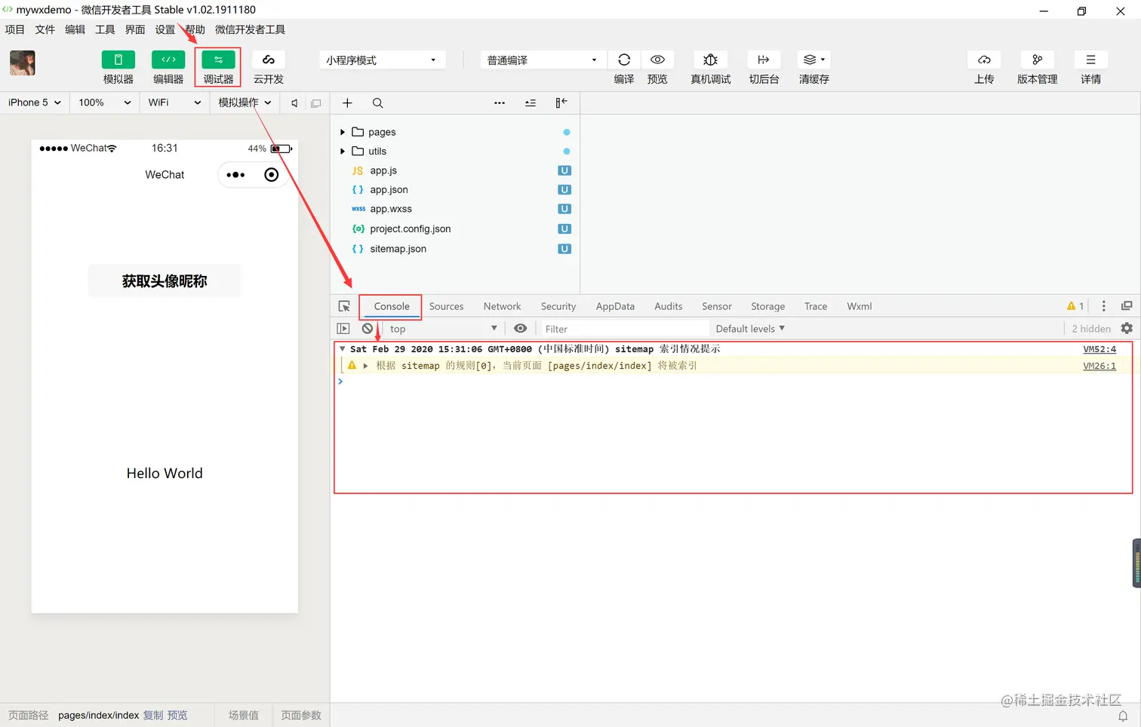
Task: Click the collapse-all list icon in file panel
Action: point(531,103)
